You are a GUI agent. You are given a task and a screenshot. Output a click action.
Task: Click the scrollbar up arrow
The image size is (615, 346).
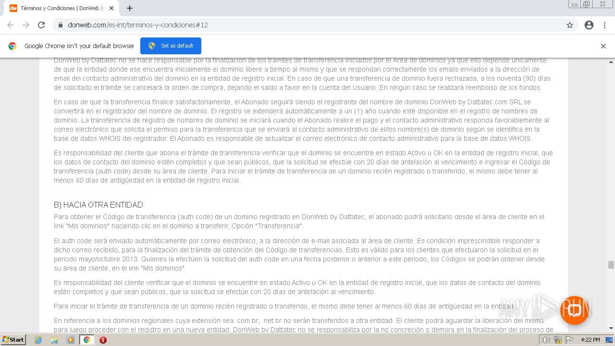(611, 62)
